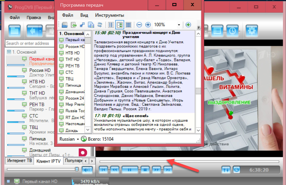Click the expand arrows icon in EPG toolbar
The height and width of the screenshot is (185, 286).
click(x=82, y=25)
